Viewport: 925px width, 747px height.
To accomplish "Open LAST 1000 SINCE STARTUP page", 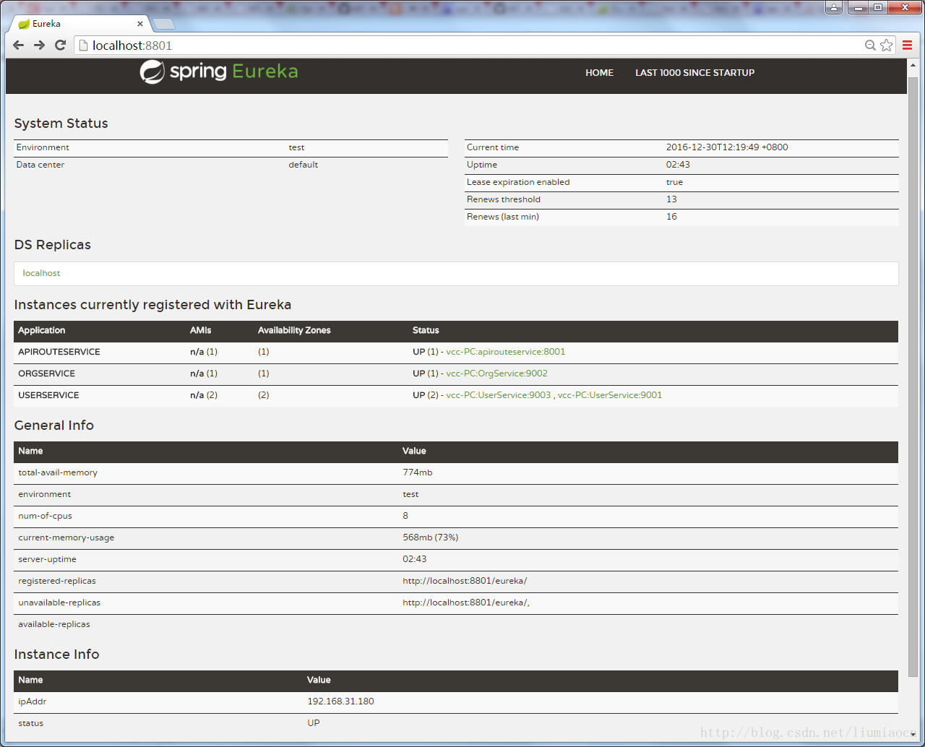I will click(x=694, y=72).
